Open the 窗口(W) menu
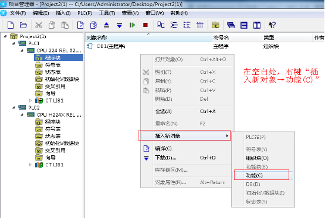This screenshot has height=218, width=325. click(155, 13)
